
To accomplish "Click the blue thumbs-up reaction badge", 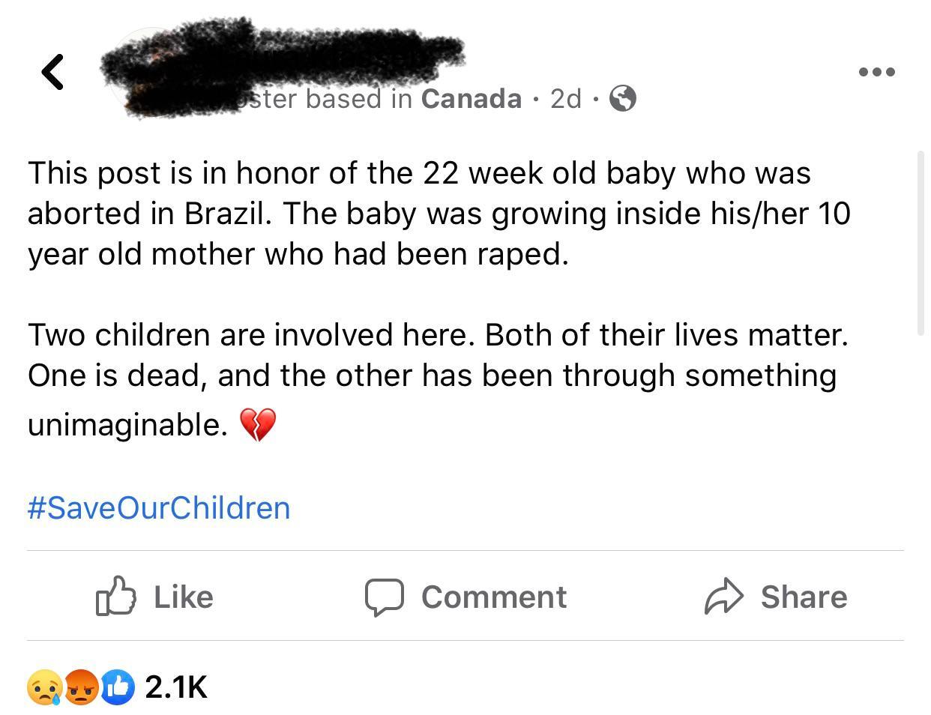I will coord(116,687).
